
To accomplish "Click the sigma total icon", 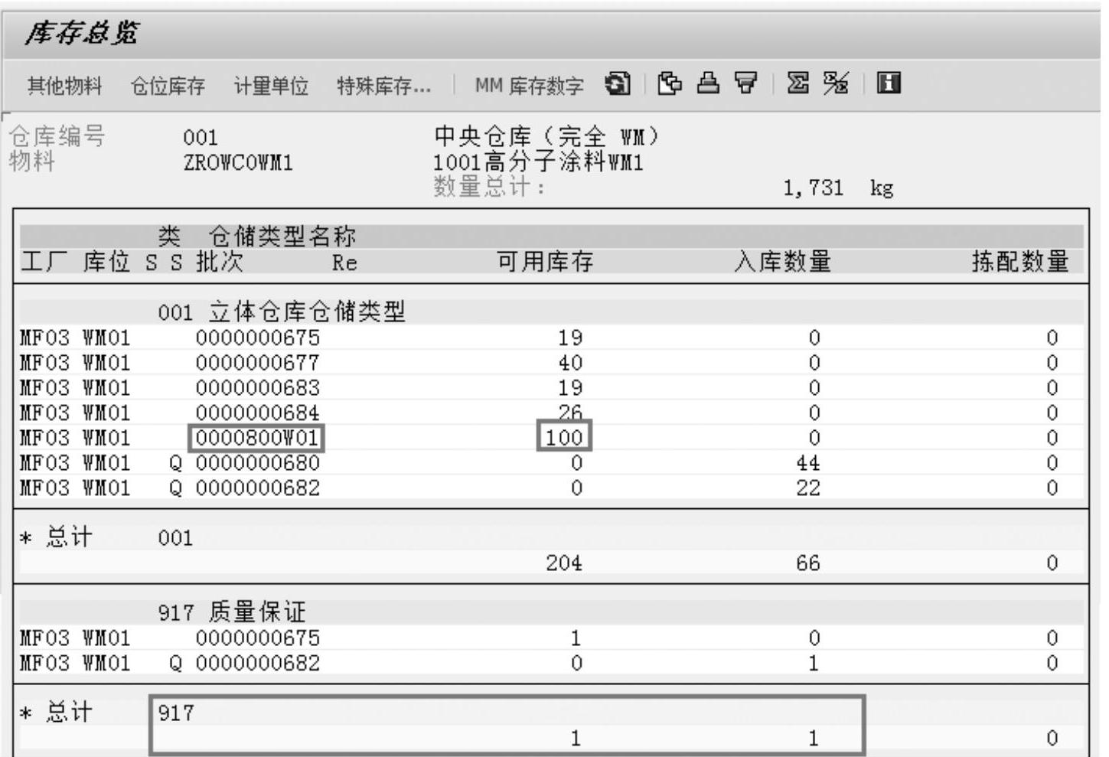I will coord(798,83).
